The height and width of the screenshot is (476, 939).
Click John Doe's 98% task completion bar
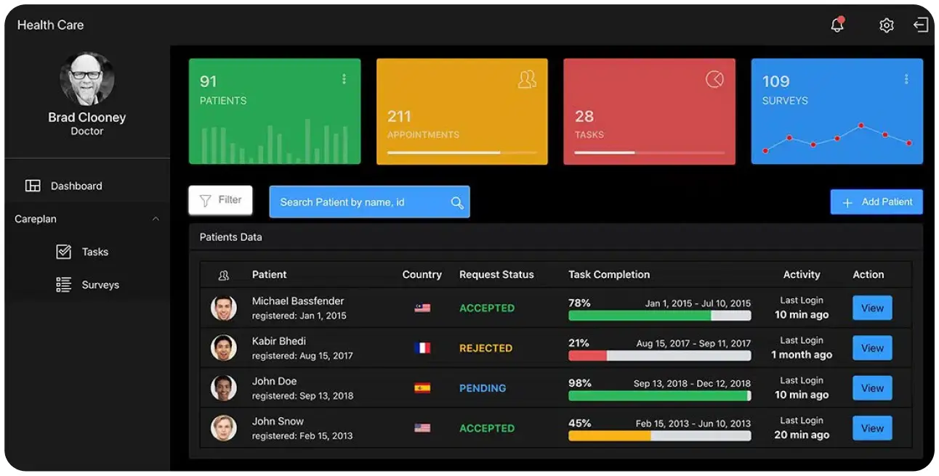pyautogui.click(x=659, y=396)
